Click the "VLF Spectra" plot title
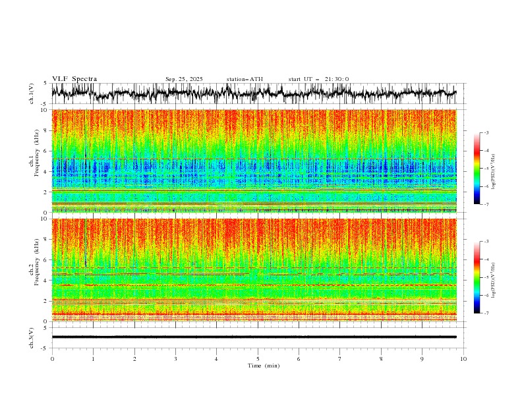This screenshot has height=403, width=522. (74, 79)
